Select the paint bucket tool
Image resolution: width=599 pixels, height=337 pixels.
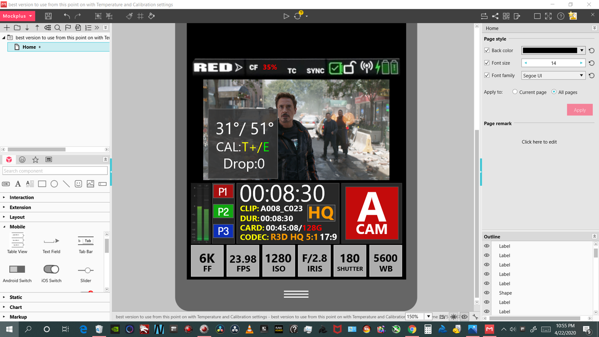point(152,16)
